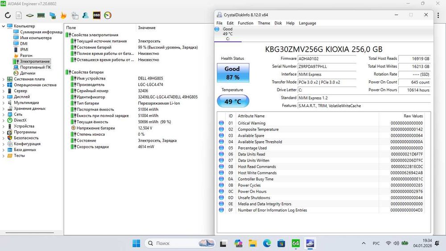This screenshot has width=446, height=251.
Task: Collapse the Компьютер tree node
Action: coord(4,26)
